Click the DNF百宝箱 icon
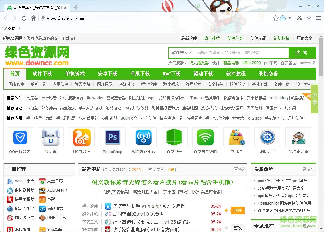This screenshot has width=324, height=232. click(42, 218)
